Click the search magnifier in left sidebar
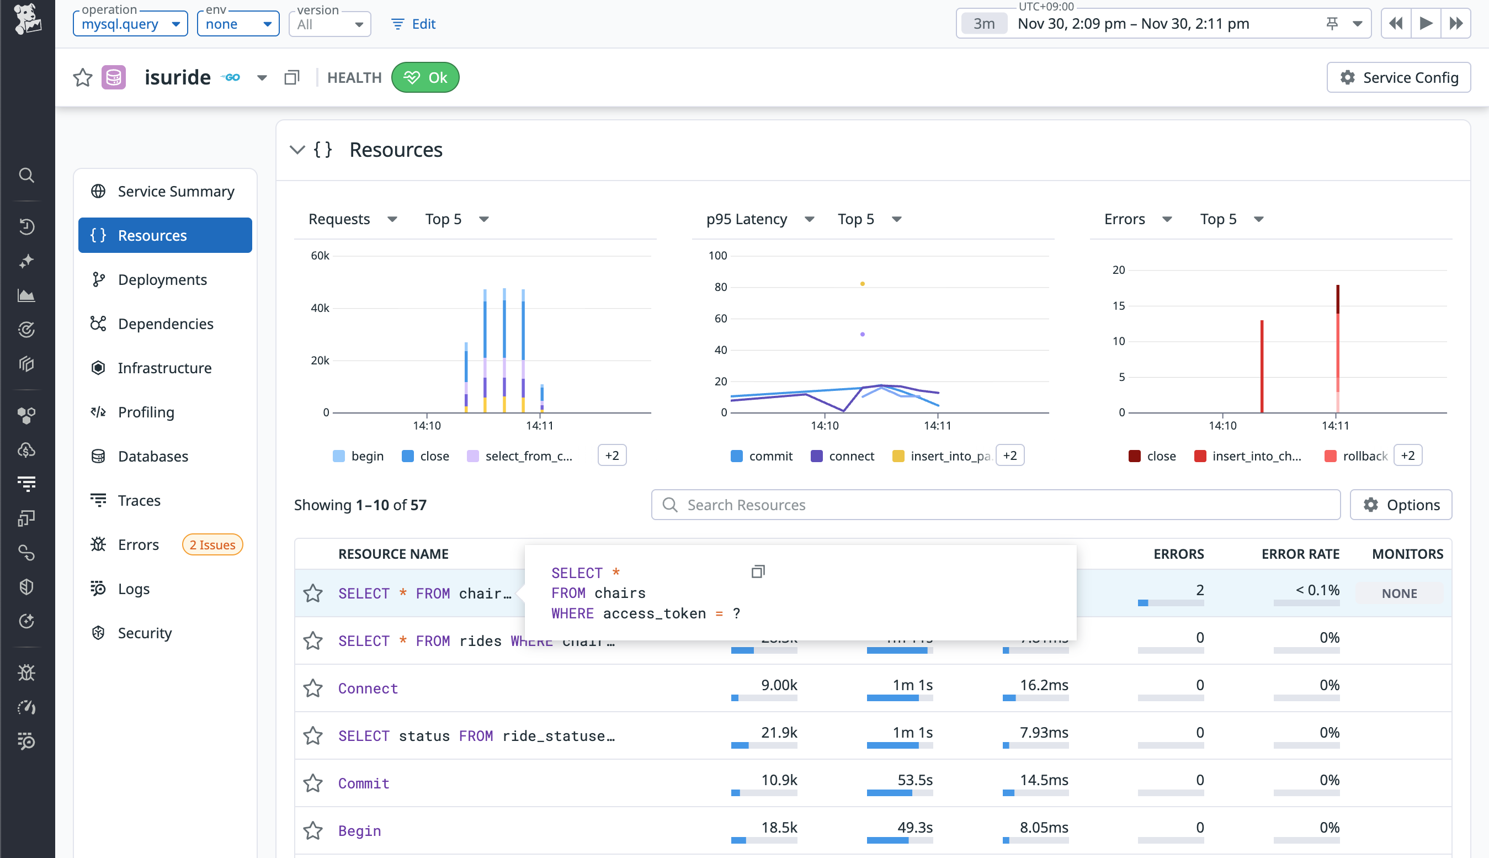 26,175
